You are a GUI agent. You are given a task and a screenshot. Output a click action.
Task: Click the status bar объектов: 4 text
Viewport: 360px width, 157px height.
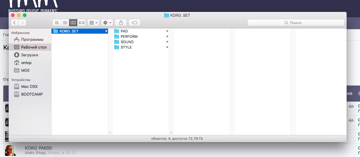pos(177,139)
